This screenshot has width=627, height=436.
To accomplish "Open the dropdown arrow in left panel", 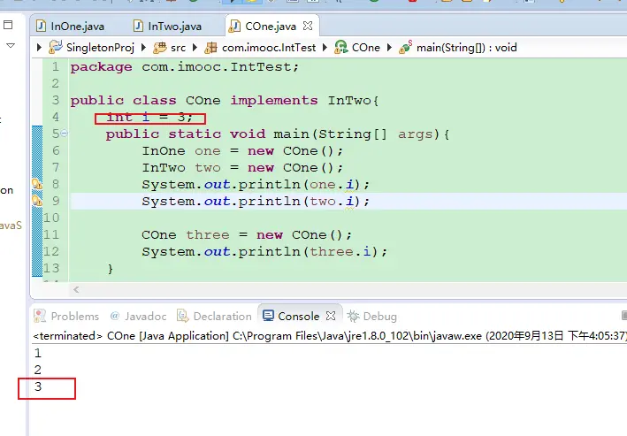I will (x=10, y=44).
